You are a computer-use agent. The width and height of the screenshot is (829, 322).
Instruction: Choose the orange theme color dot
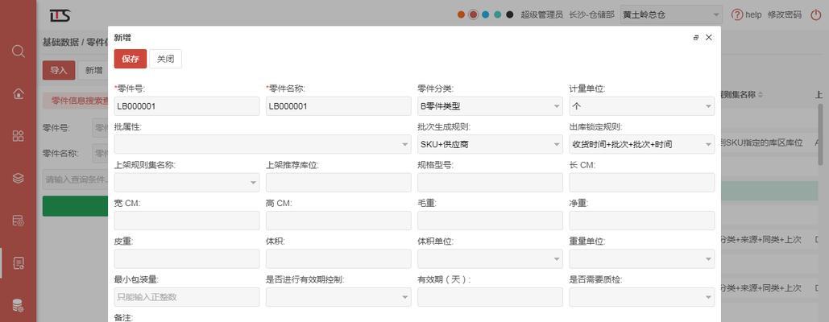click(x=461, y=14)
